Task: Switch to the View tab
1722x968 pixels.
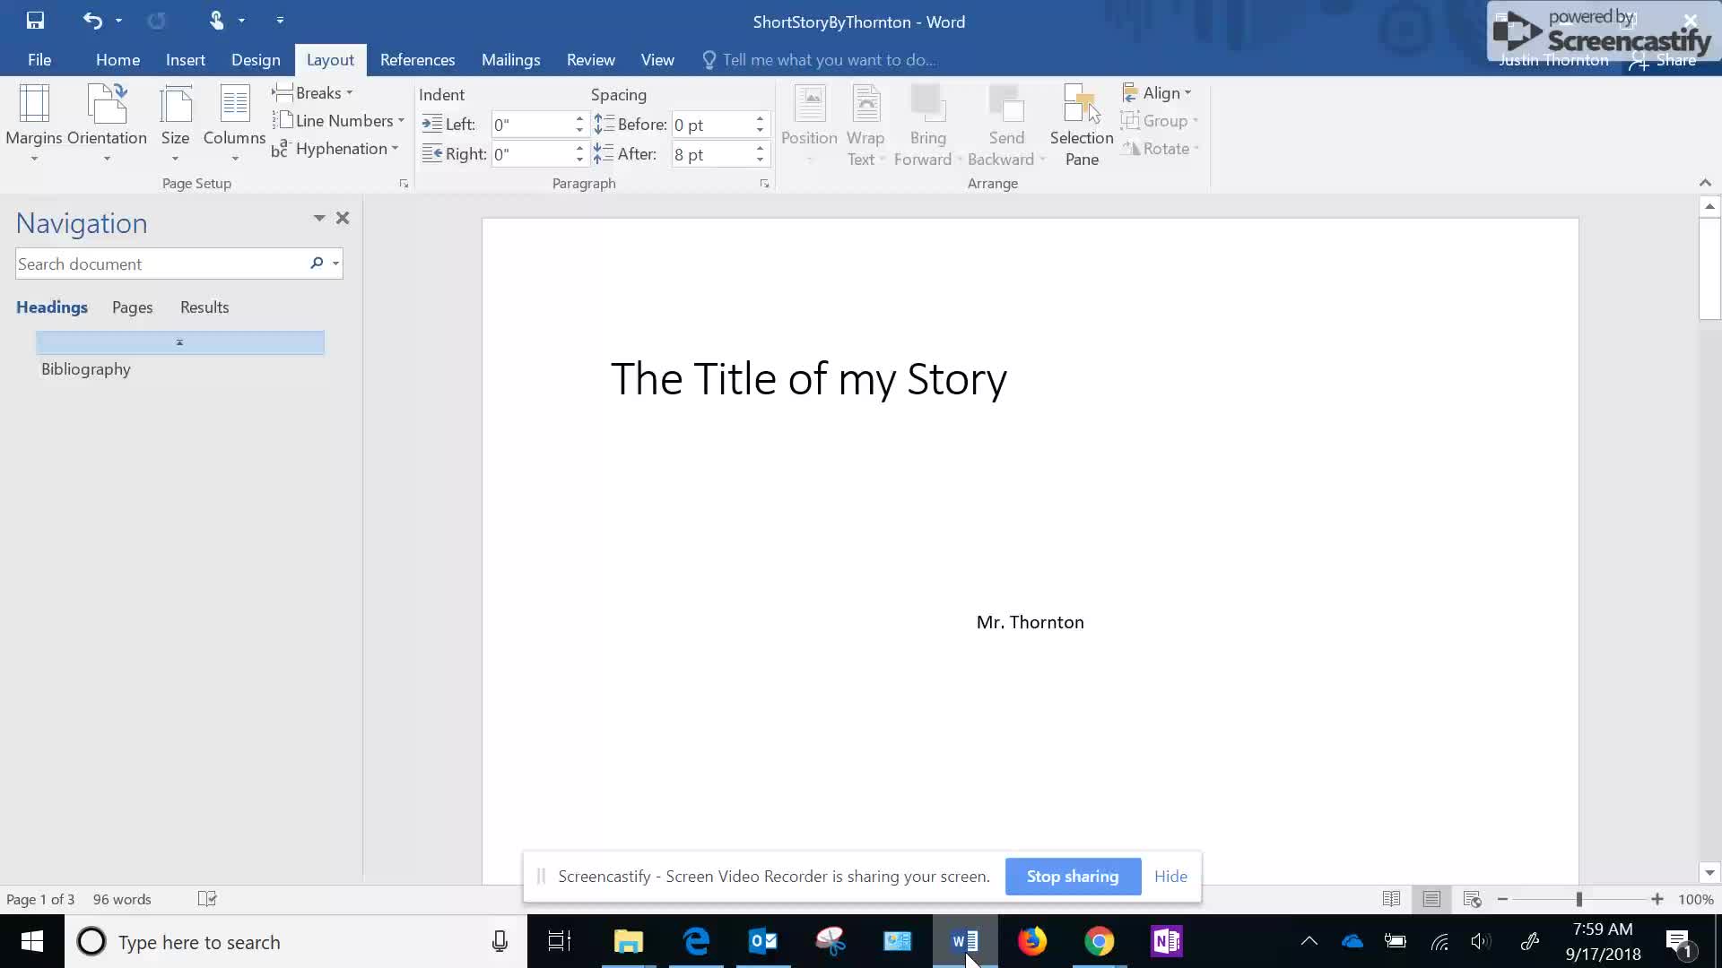Action: coord(657,59)
